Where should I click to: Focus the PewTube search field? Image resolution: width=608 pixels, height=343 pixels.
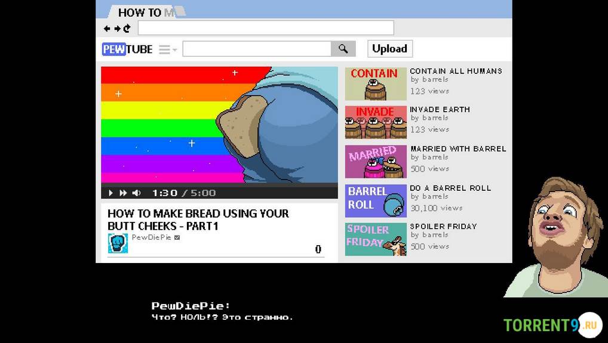click(x=257, y=49)
